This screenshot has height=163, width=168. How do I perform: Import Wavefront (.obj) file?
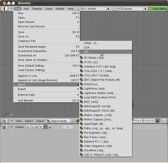[106, 150]
